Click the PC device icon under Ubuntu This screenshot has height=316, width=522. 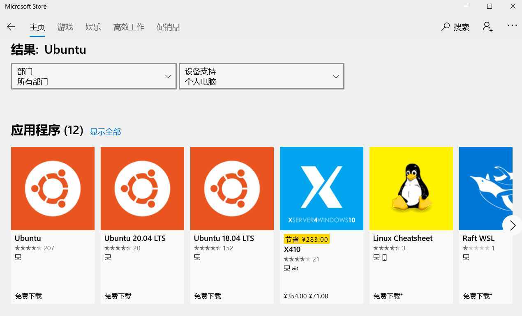(18, 257)
